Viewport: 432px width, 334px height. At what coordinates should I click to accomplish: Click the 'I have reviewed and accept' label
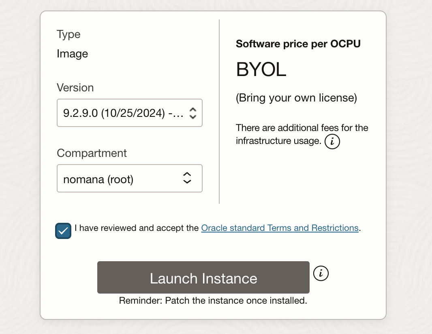[137, 228]
